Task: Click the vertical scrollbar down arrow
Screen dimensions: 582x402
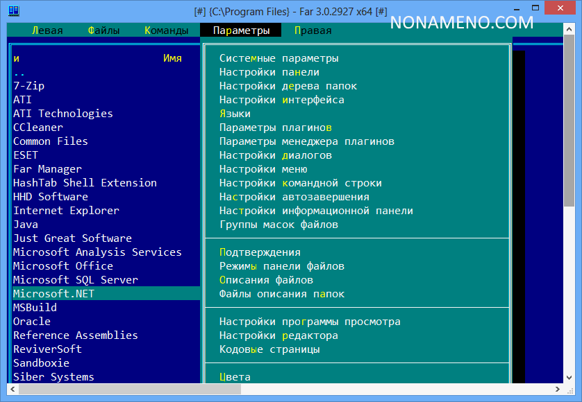Action: coord(576,376)
